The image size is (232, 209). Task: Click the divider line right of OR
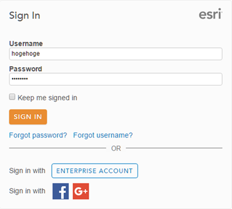(174, 148)
